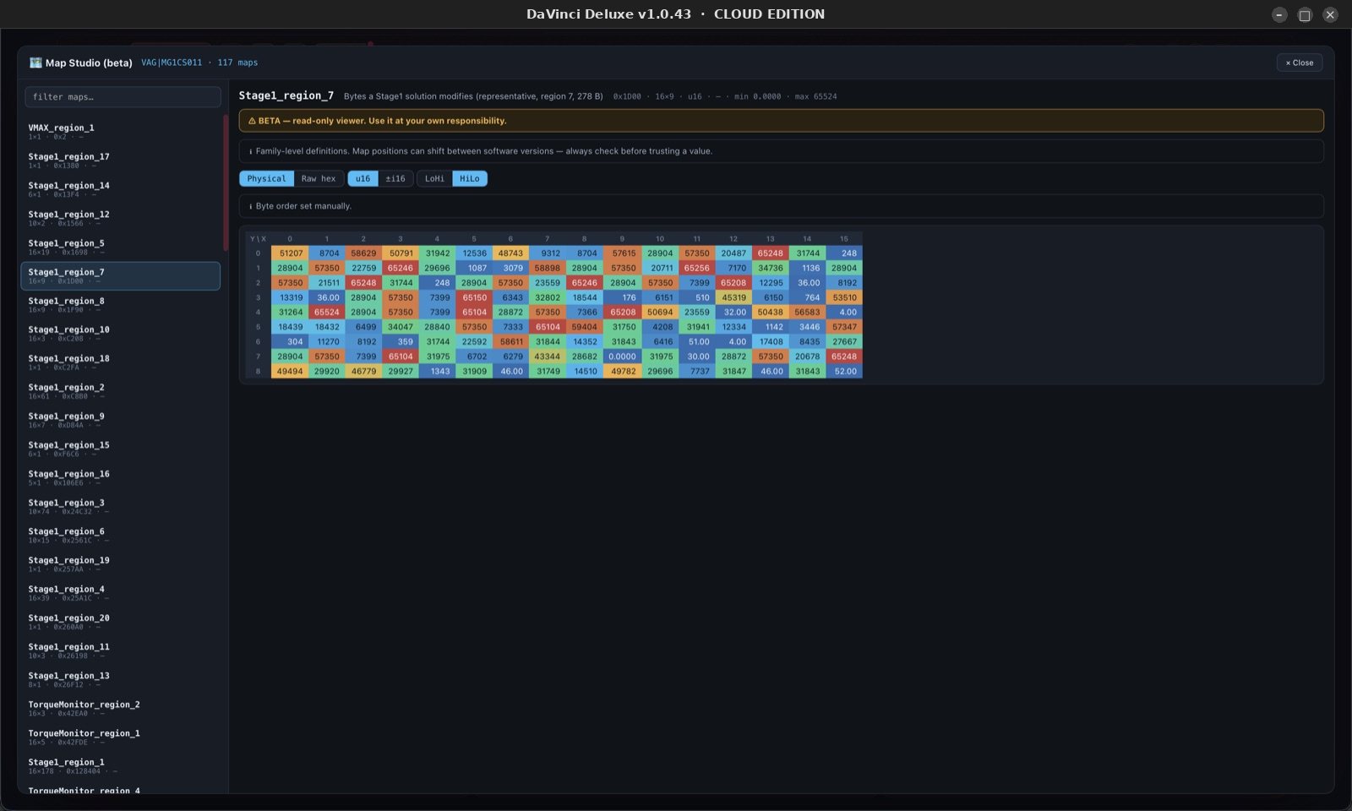This screenshot has width=1352, height=811.
Task: Open Stage1_region_3 map
Action: (x=121, y=506)
